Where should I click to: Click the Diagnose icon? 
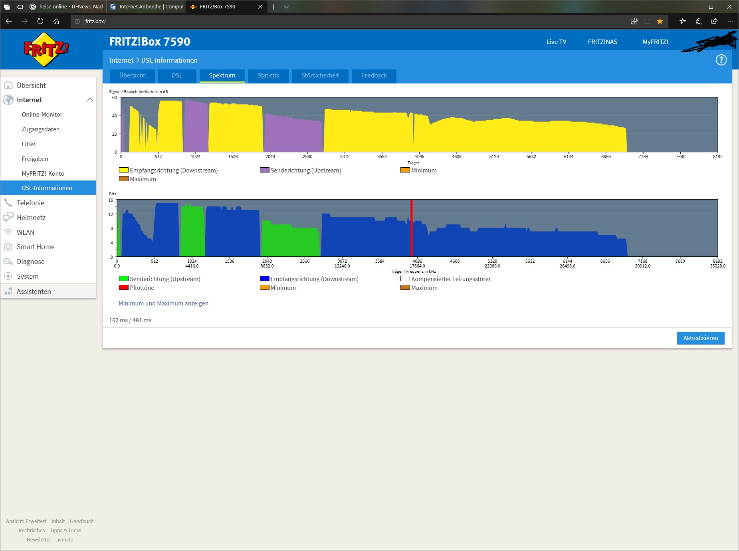click(x=8, y=262)
